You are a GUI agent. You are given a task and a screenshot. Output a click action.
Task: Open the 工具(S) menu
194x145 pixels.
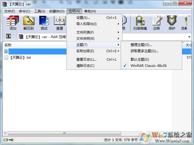point(40,11)
